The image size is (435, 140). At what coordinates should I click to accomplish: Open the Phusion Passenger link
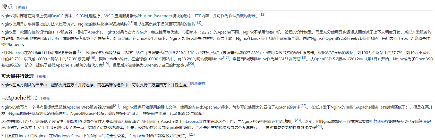[x=155, y=16]
